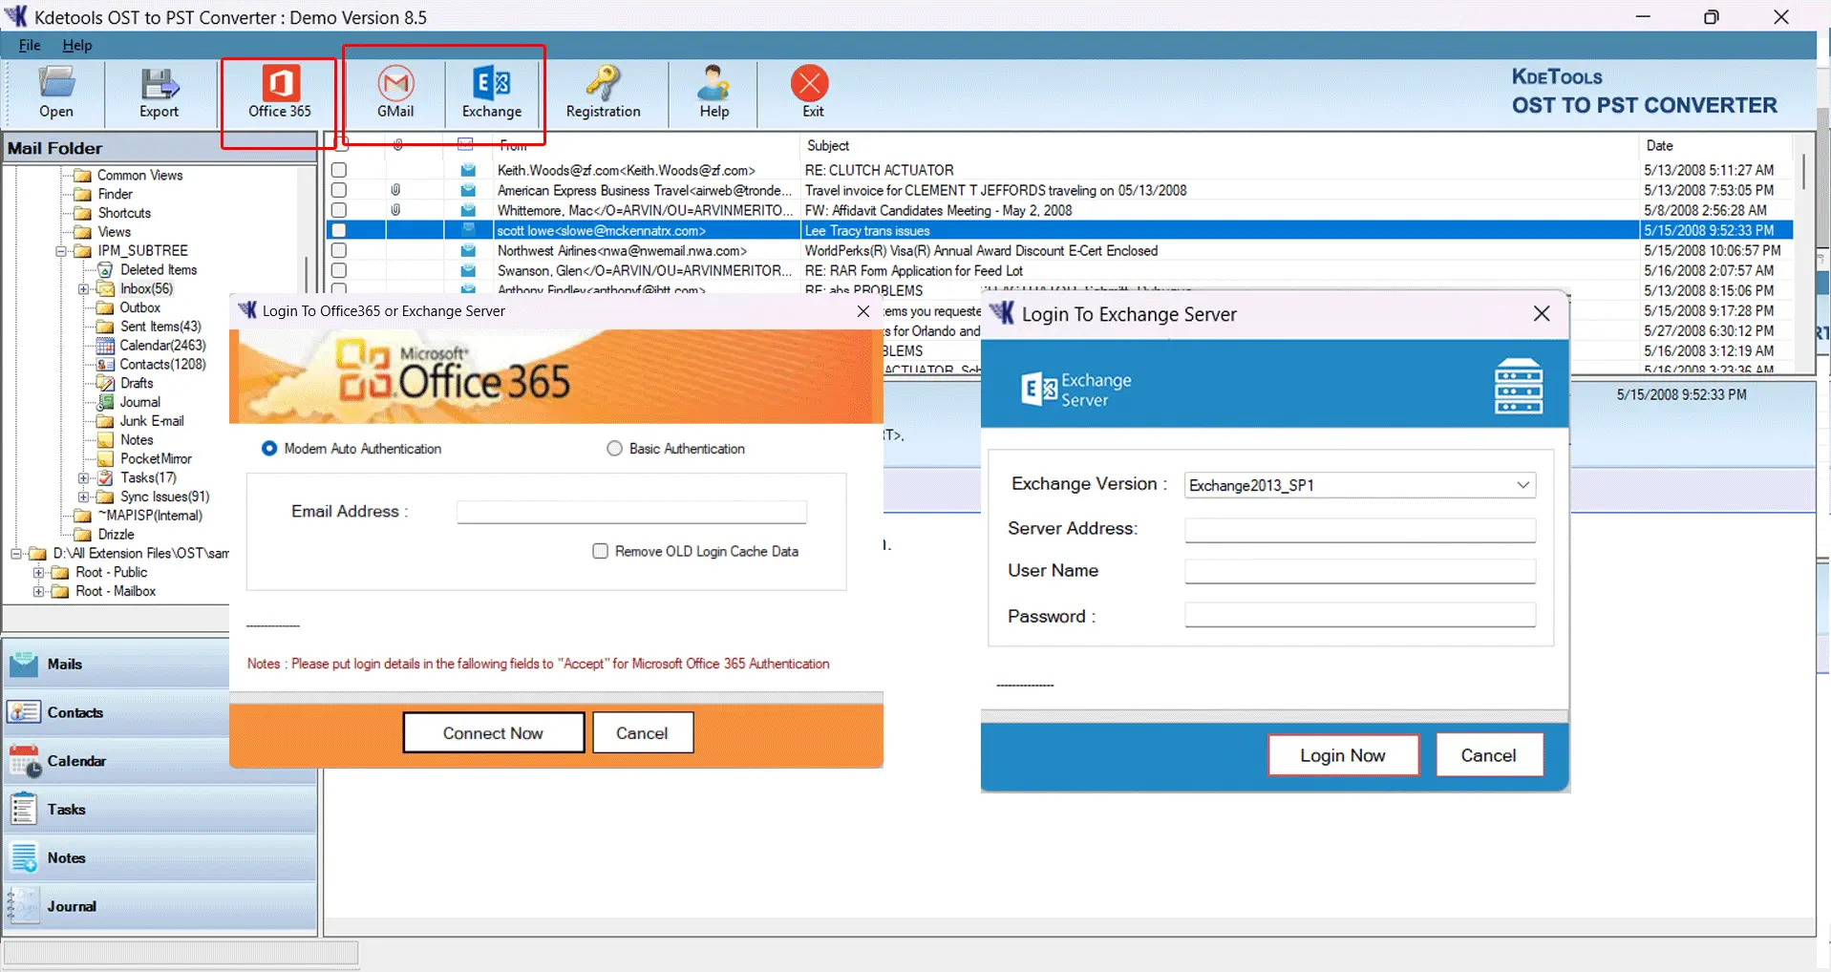Expand the Tasks(17) tree node
Image resolution: width=1831 pixels, height=972 pixels.
click(83, 478)
